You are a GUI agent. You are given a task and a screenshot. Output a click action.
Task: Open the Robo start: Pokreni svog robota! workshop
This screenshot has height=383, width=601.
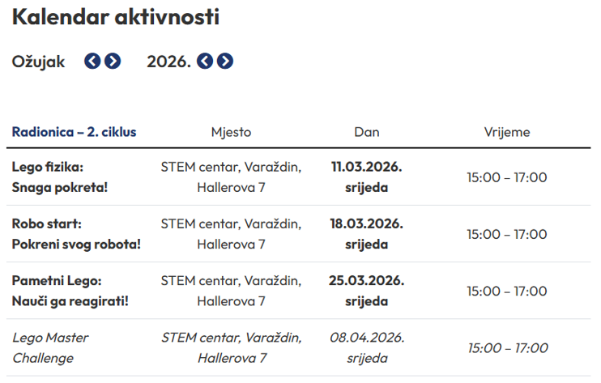[x=76, y=234]
